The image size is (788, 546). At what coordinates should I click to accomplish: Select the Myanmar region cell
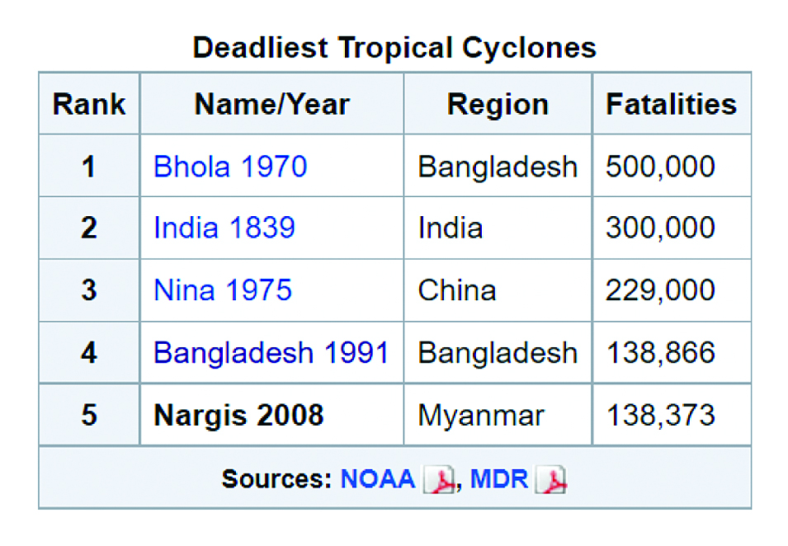point(498,415)
